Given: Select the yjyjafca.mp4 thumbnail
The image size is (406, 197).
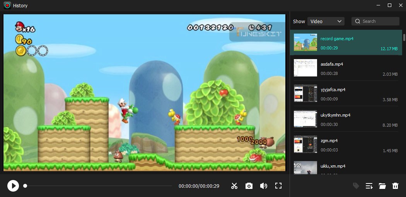Looking at the screenshot, I should pos(305,93).
